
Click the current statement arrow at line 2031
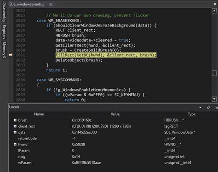click(x=11, y=55)
